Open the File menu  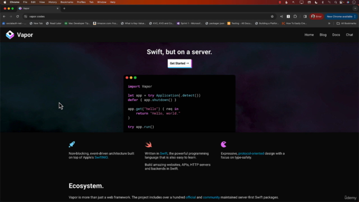pyautogui.click(x=25, y=2)
